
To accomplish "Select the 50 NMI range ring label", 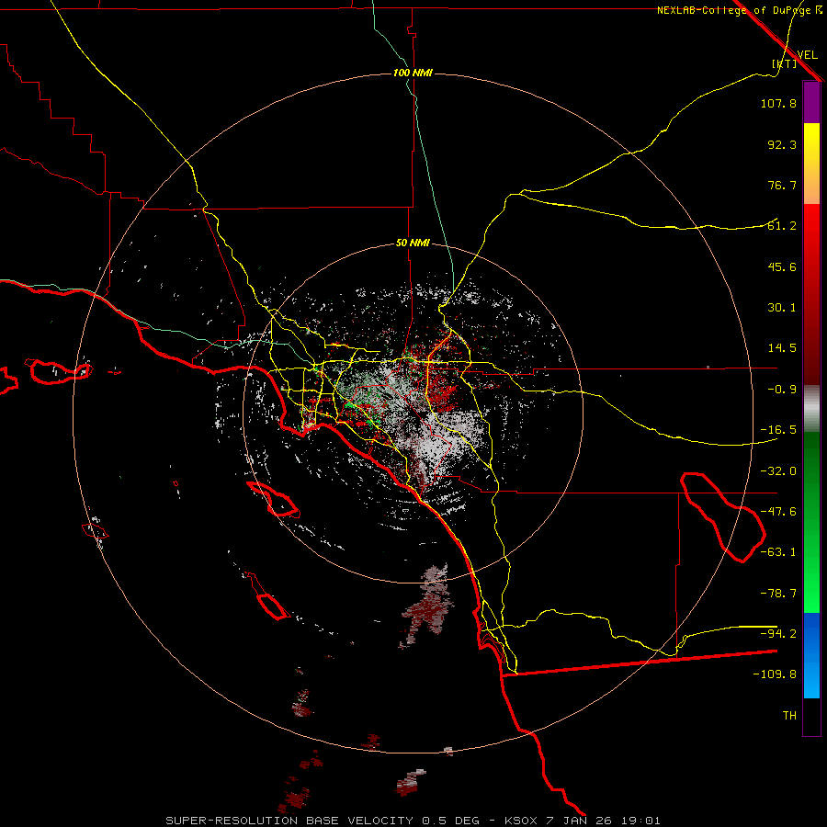I will pos(413,243).
